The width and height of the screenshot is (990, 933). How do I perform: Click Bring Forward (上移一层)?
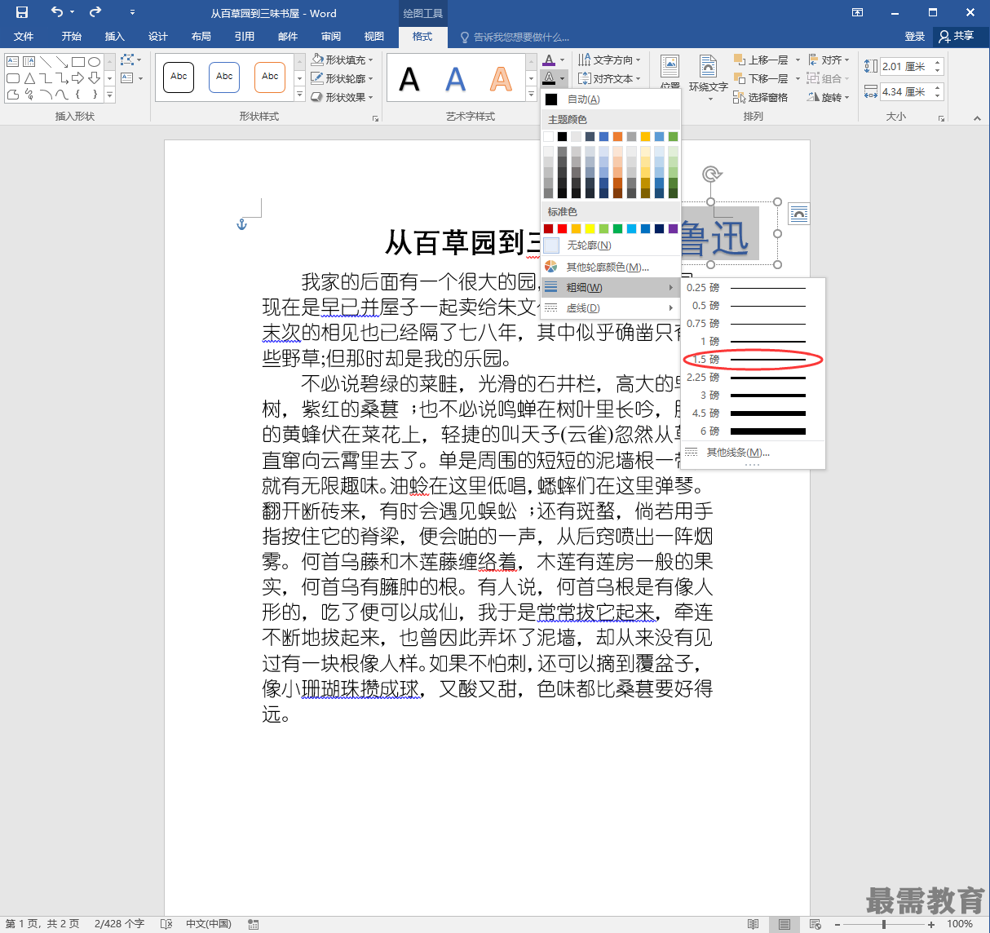click(760, 60)
